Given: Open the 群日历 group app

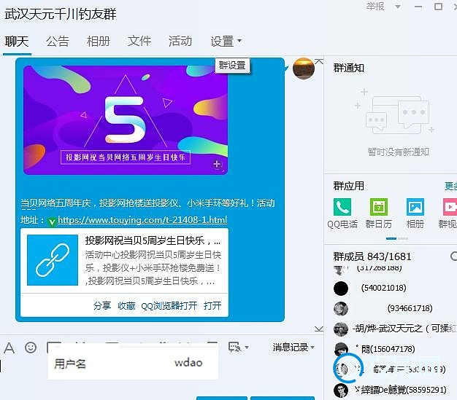Looking at the screenshot, I should pyautogui.click(x=379, y=213).
